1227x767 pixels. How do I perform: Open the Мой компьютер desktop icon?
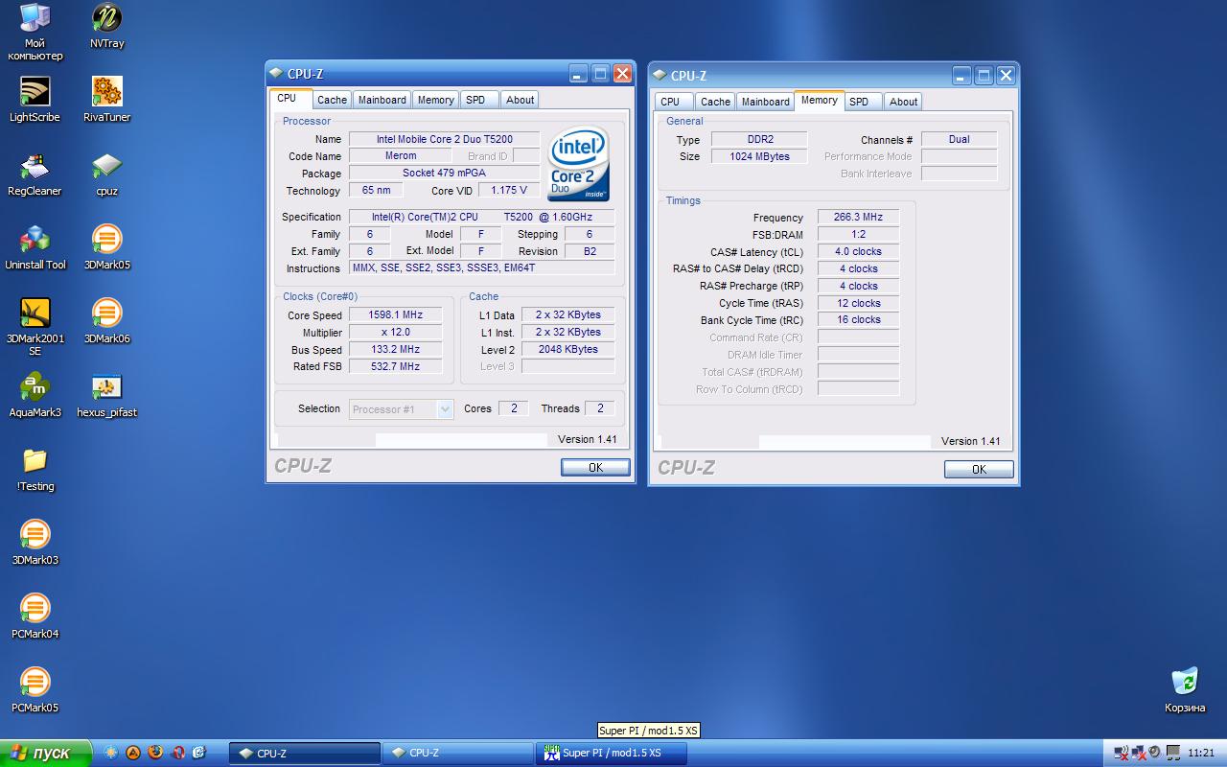coord(35,32)
